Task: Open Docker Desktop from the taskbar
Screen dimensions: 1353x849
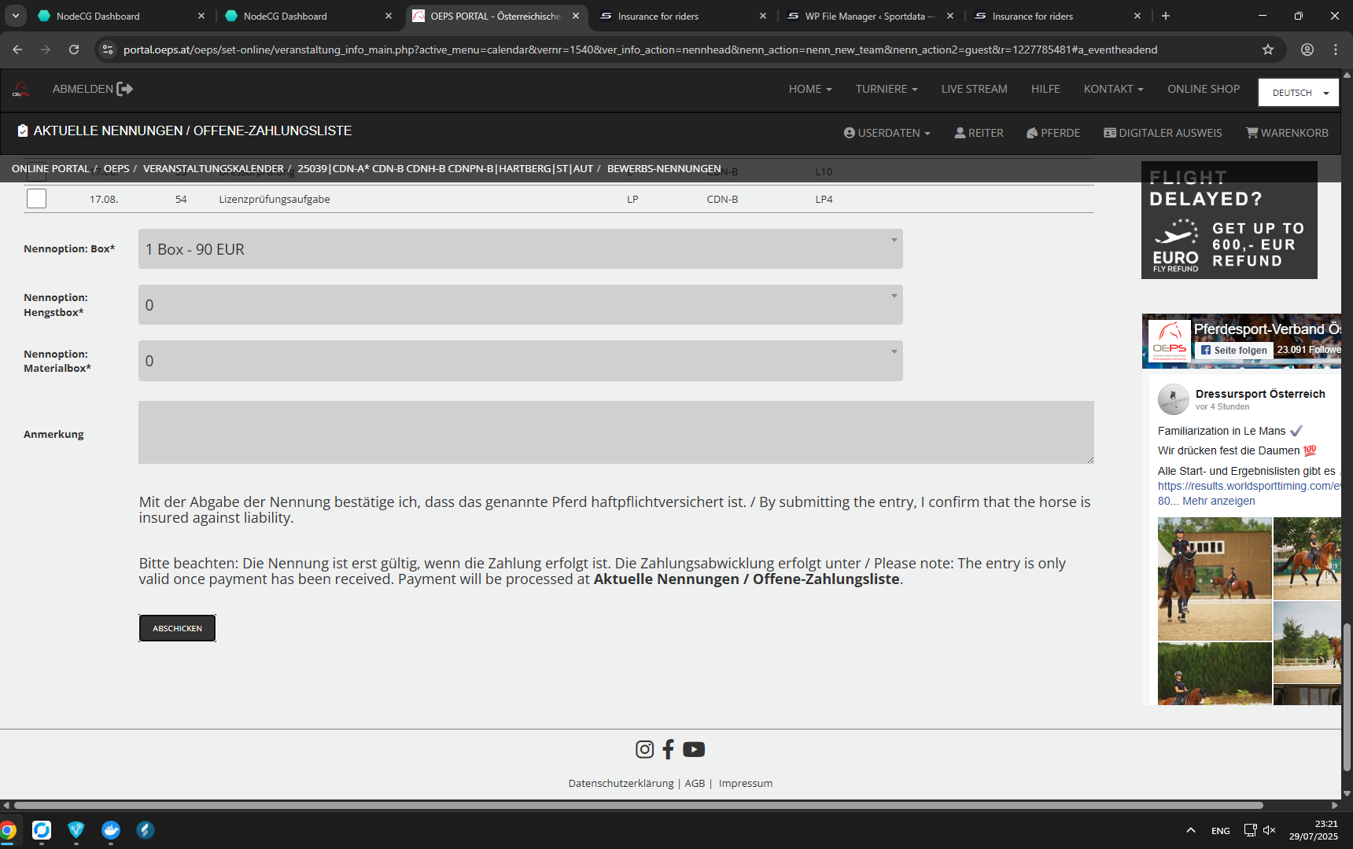Action: pyautogui.click(x=111, y=830)
